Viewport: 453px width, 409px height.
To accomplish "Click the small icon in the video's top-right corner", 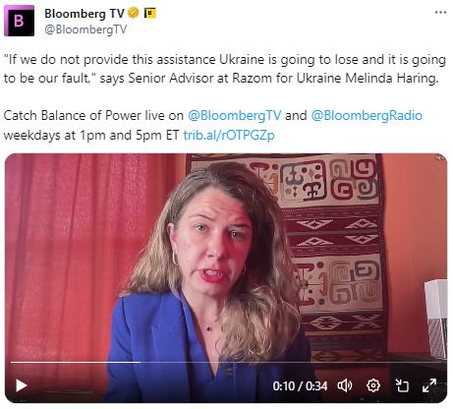I will tap(440, 158).
